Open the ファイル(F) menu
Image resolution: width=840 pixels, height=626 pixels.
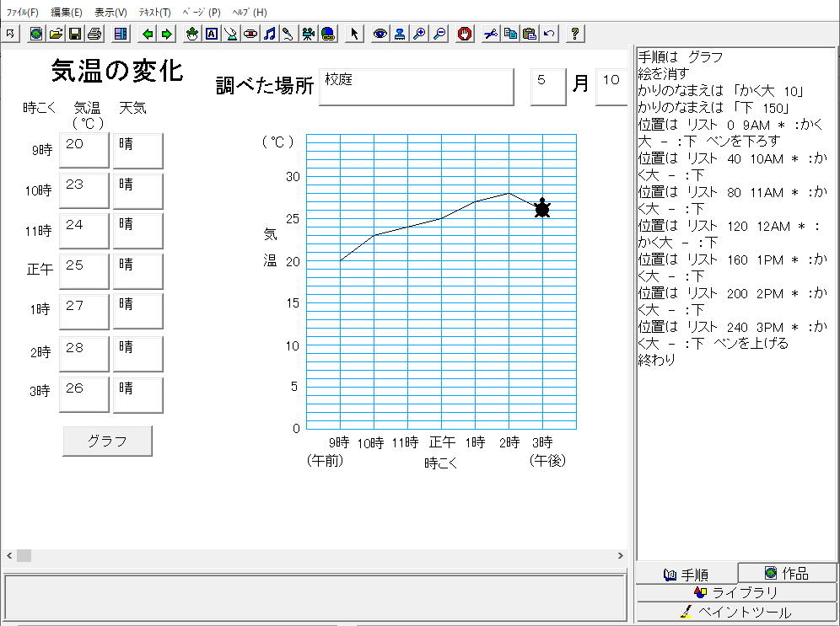click(x=23, y=12)
